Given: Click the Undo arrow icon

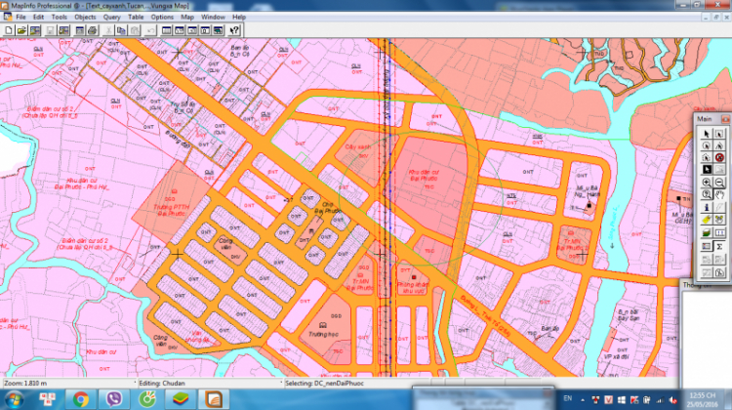Looking at the screenshot, I should 150,31.
